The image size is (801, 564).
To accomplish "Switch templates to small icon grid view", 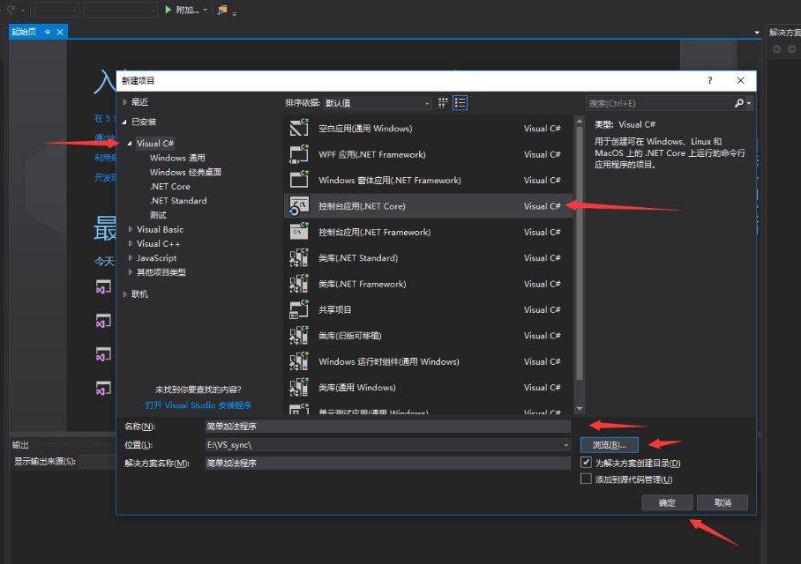I will pos(443,103).
